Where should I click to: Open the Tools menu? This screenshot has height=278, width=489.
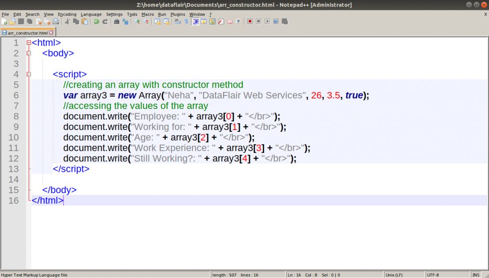coord(132,14)
